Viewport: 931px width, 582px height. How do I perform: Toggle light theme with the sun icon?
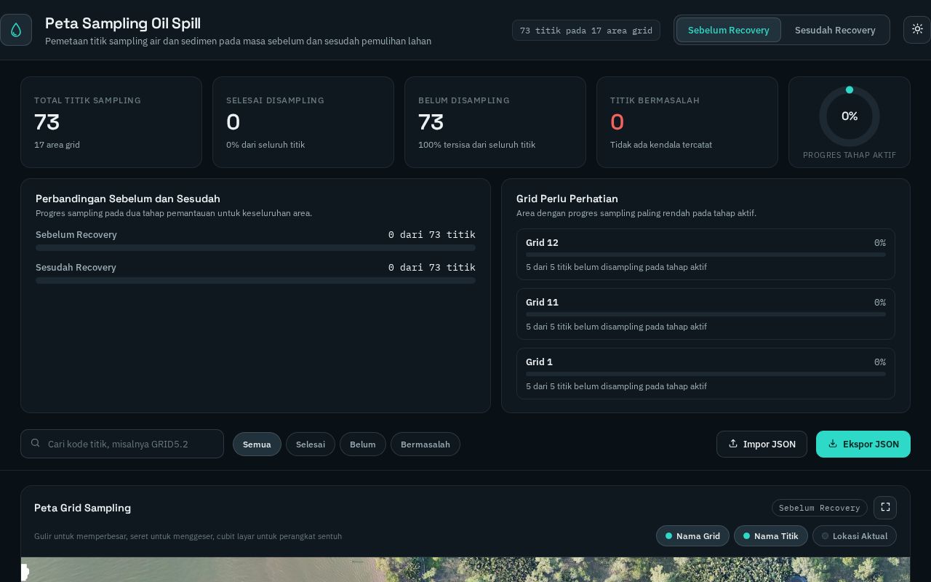click(x=917, y=30)
